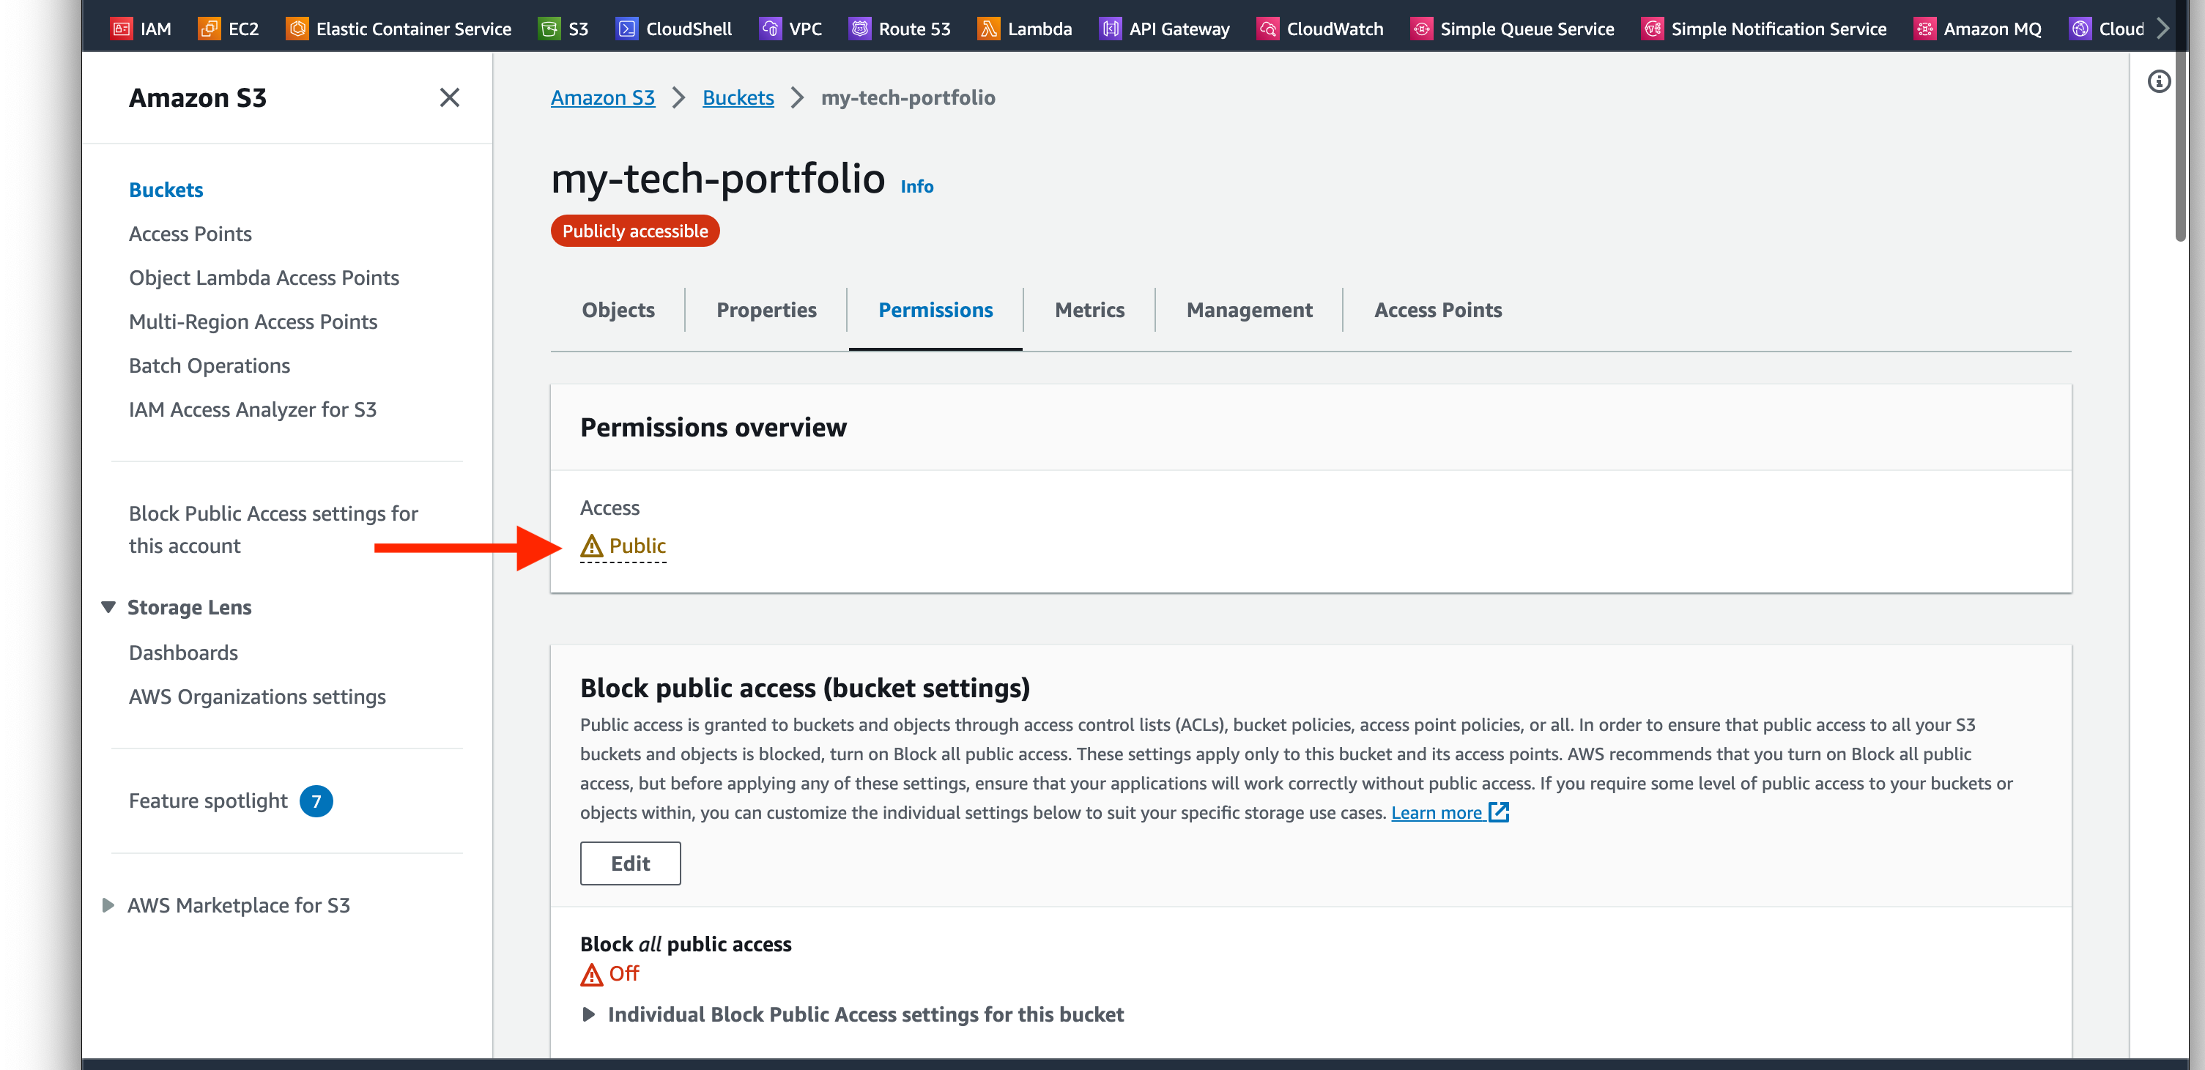2205x1070 pixels.
Task: Click the Off warning triangle icon
Action: point(591,974)
